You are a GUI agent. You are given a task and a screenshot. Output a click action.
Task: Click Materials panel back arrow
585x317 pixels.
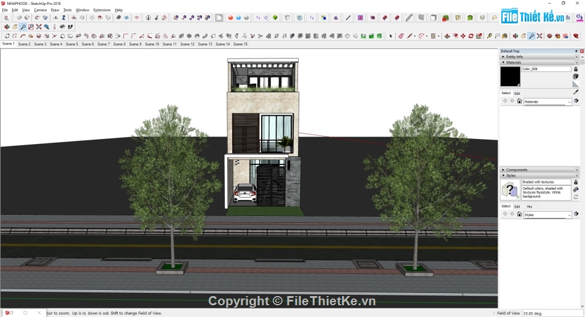point(505,101)
